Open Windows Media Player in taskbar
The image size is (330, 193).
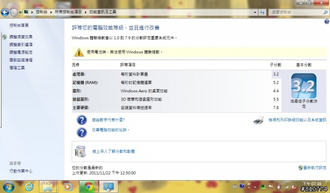(x=68, y=187)
